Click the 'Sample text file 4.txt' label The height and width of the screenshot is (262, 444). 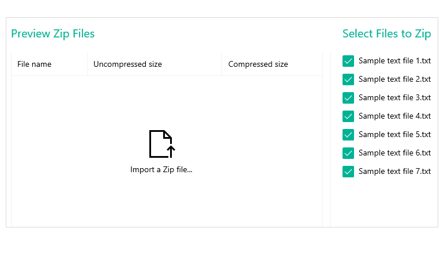pyautogui.click(x=394, y=116)
